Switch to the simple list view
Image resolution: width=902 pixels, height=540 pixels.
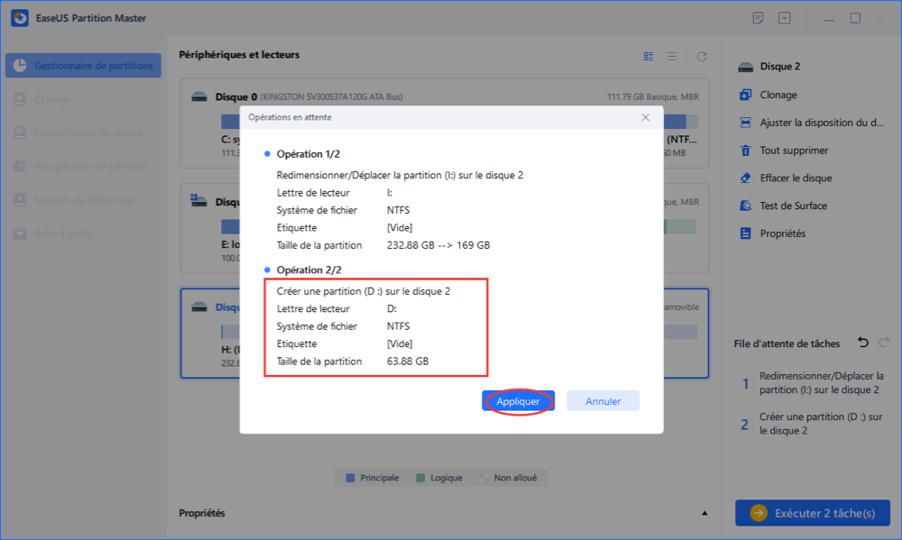[672, 55]
